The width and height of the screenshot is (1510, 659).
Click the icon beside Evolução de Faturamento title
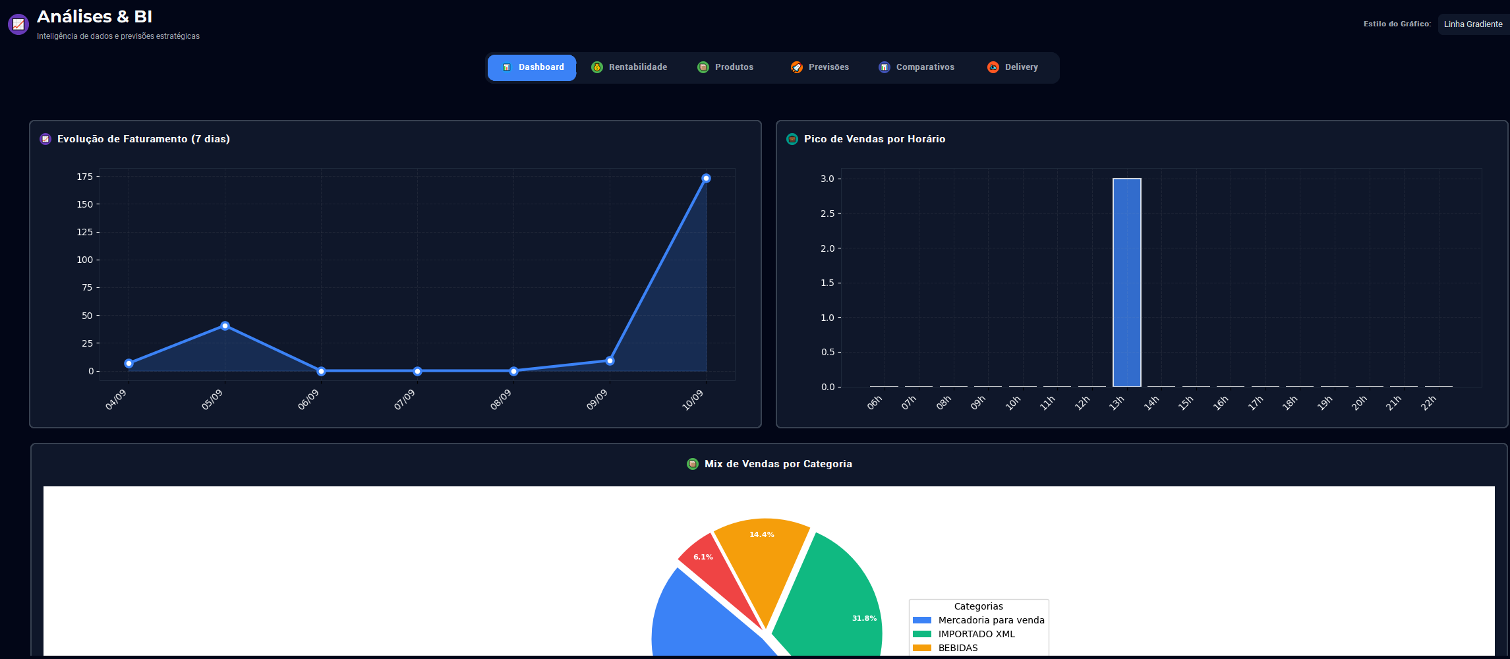(x=45, y=139)
